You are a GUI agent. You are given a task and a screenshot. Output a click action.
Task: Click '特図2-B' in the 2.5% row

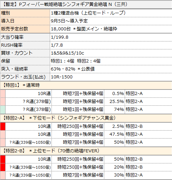(134, 126)
